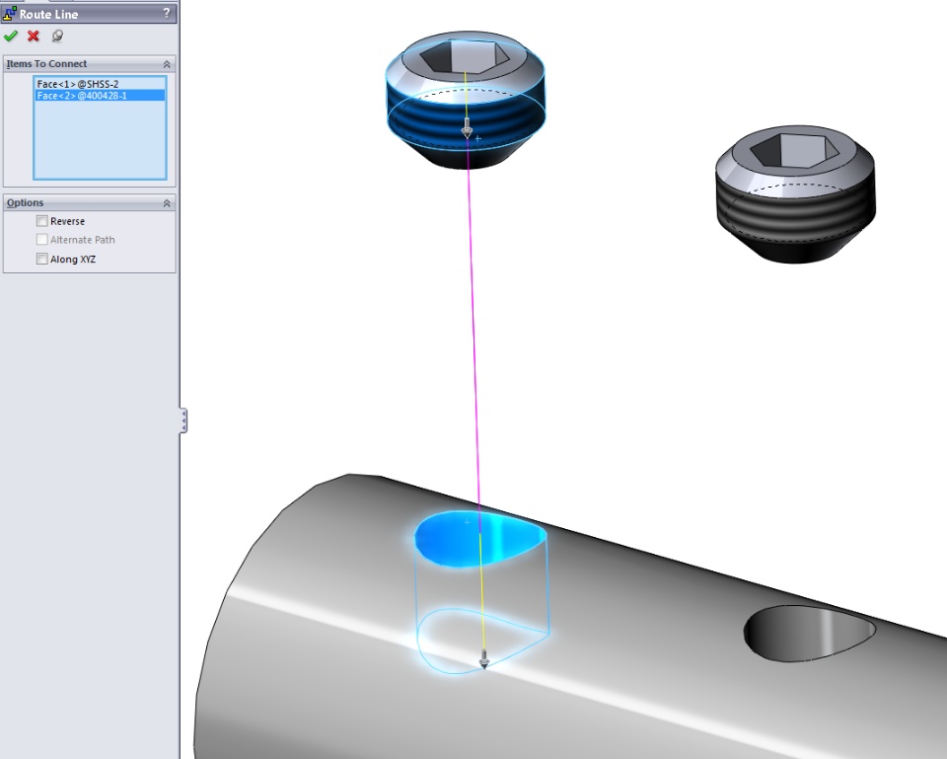Collapse the Items To Connect section
Image resolution: width=947 pixels, height=759 pixels.
coord(167,64)
